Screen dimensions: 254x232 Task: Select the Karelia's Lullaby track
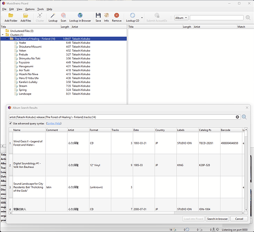click(x=64, y=82)
